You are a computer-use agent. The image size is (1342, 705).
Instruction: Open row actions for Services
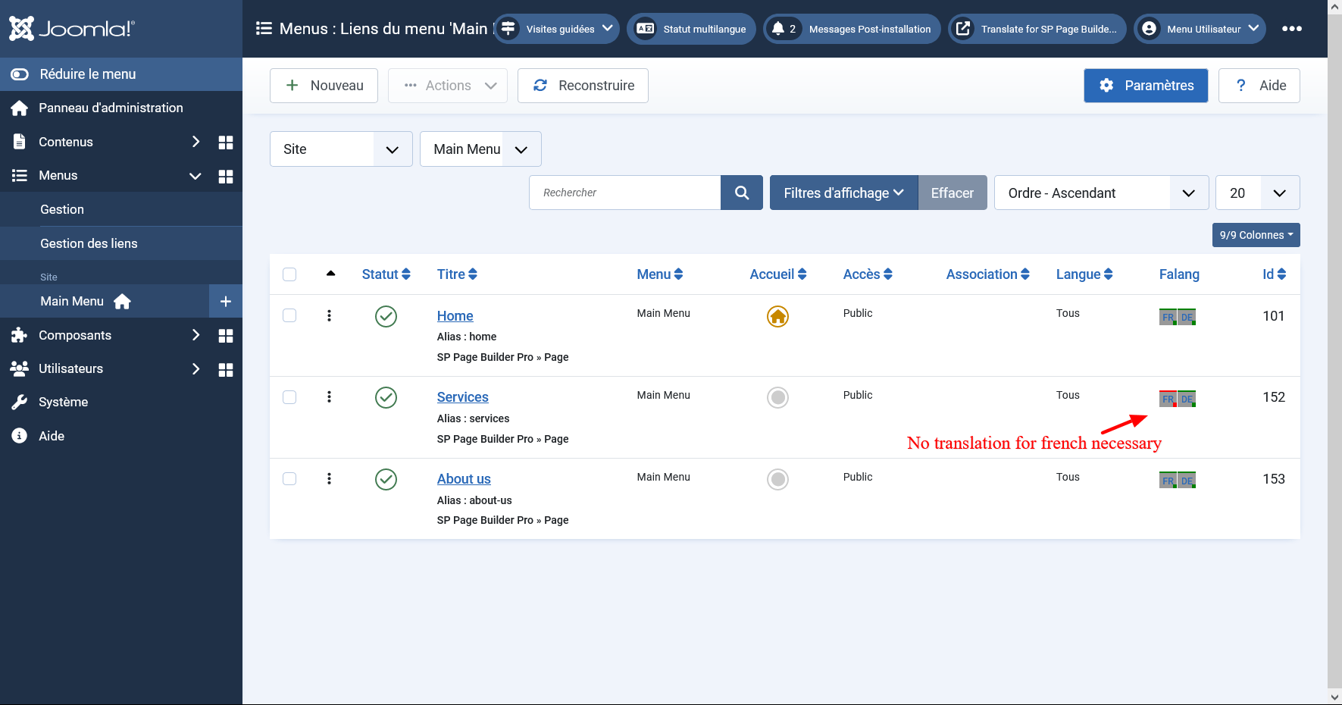329,396
